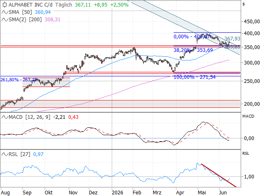Click the last price label 367,93

click(232, 39)
